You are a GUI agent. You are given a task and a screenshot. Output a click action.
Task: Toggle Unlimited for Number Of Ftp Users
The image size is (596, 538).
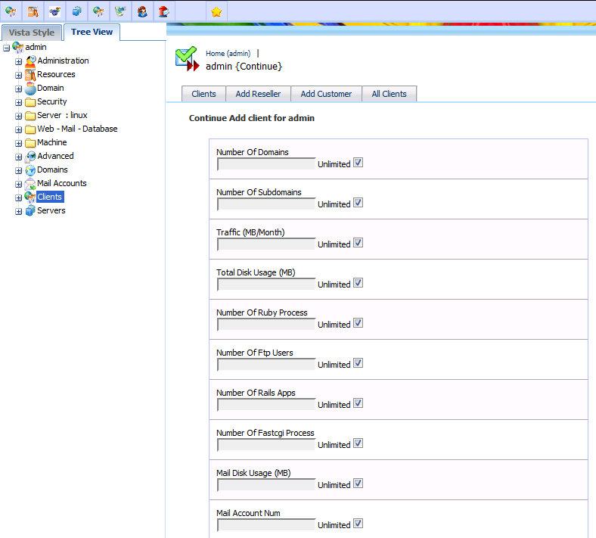(x=358, y=363)
